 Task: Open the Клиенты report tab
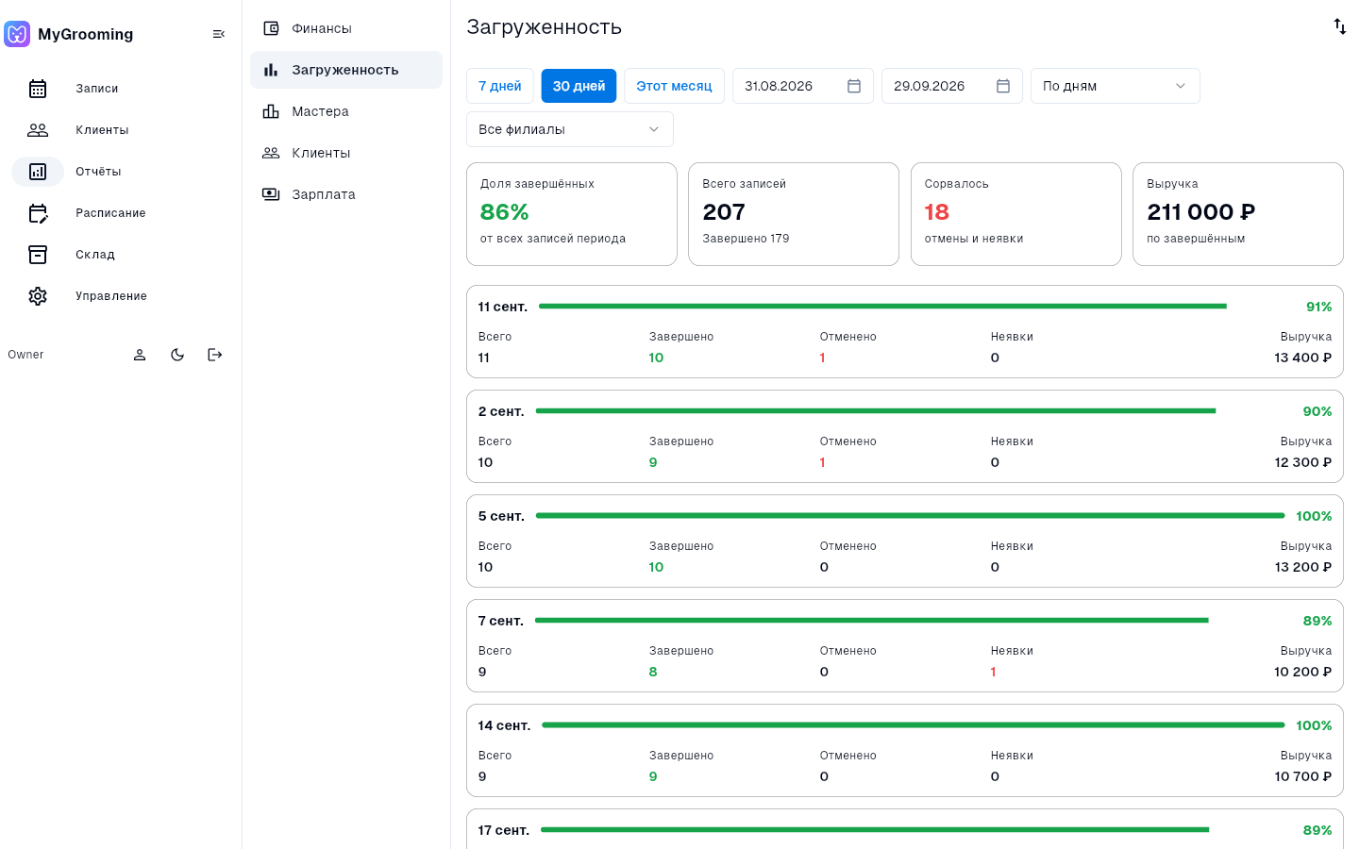coord(346,153)
